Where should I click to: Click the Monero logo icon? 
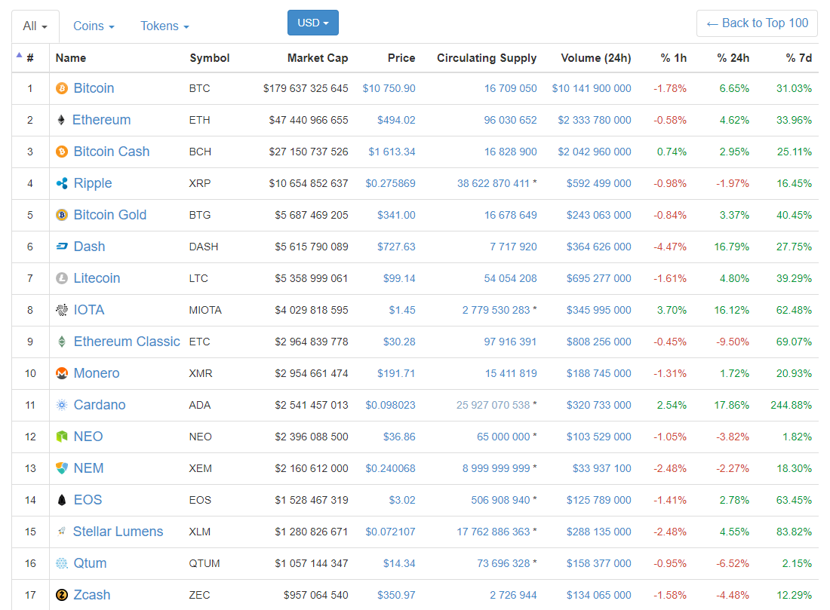(62, 373)
